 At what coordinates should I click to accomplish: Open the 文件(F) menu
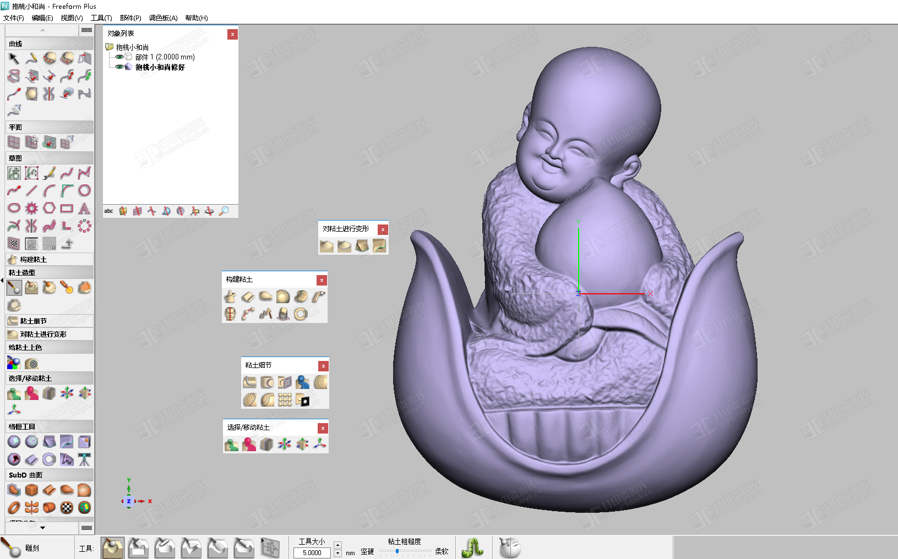click(14, 18)
